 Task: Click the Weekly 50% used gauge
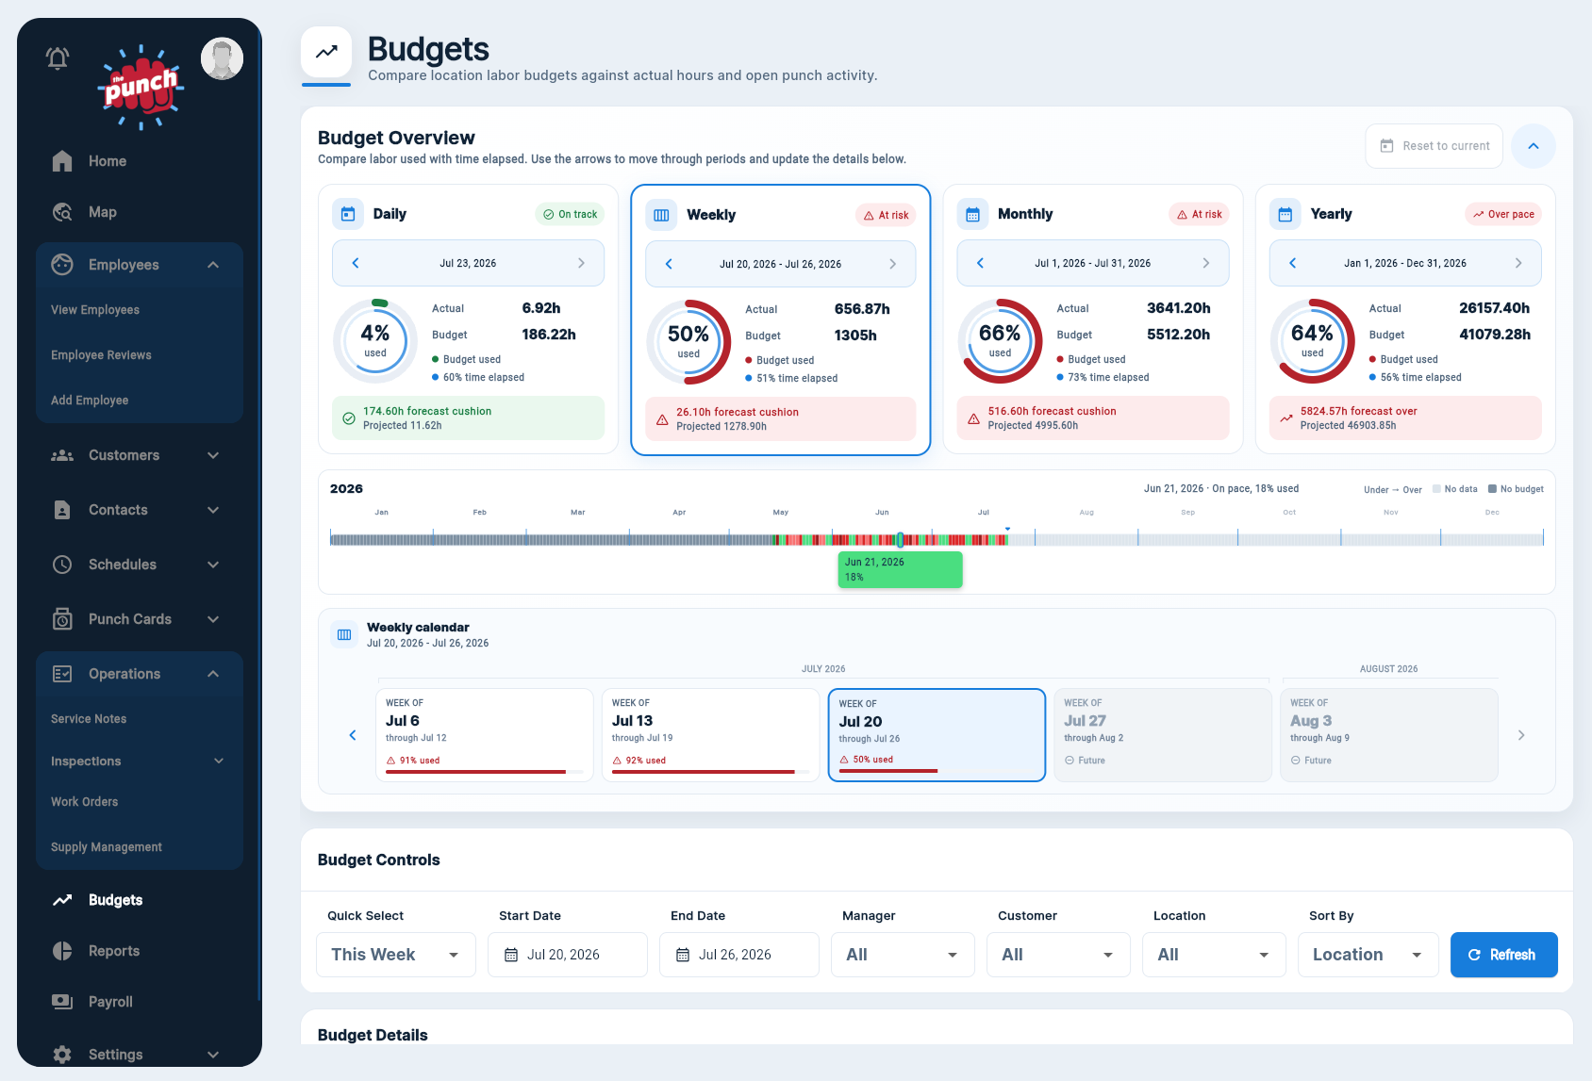click(688, 342)
